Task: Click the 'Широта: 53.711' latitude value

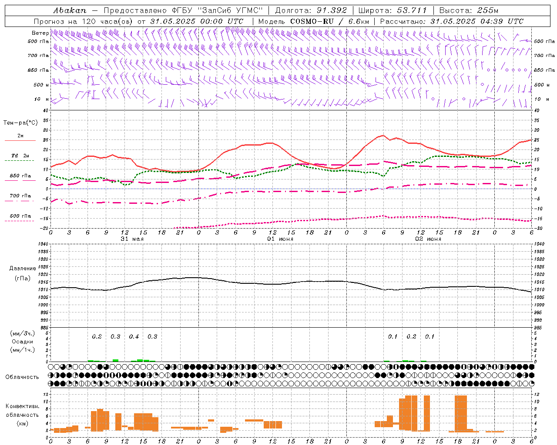Action: click(x=393, y=10)
